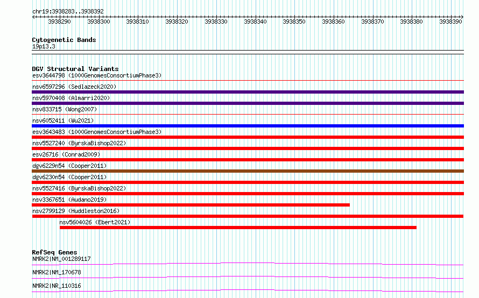Click esv26716 (Conrad2009) label
Viewport: 479px width, 298px height.
[66, 154]
